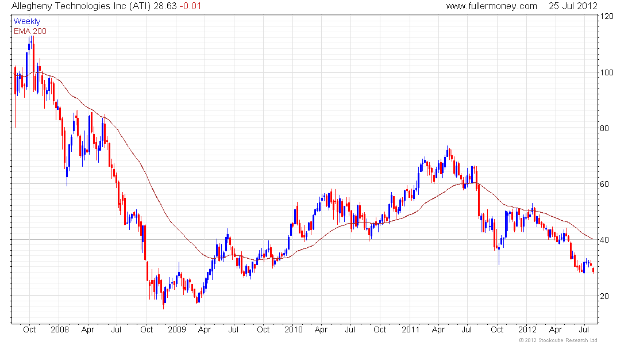
Task: Click the www.fullermoney.com site label
Action: coord(491,6)
